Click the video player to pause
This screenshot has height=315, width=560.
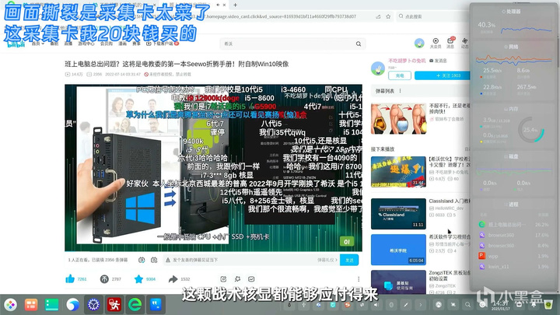(213, 168)
